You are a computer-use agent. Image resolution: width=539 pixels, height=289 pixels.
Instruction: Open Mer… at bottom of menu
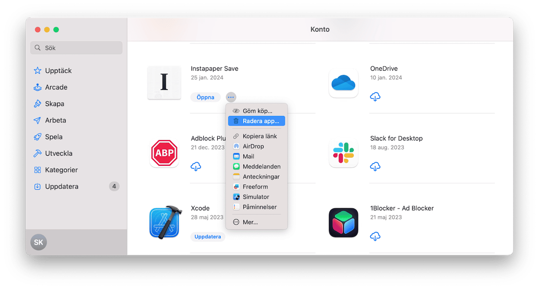[257, 222]
